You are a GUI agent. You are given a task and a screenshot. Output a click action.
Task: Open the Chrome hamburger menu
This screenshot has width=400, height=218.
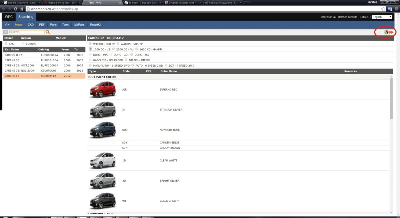(x=396, y=9)
